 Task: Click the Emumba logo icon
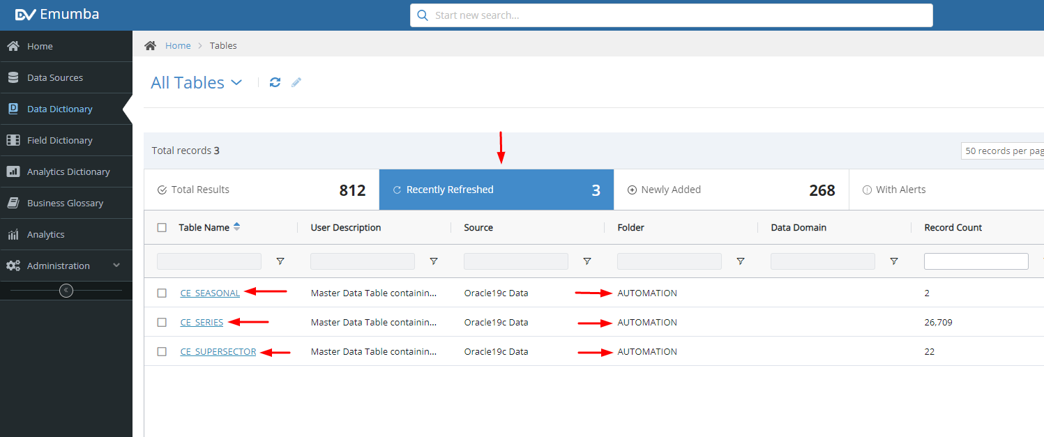pyautogui.click(x=25, y=14)
